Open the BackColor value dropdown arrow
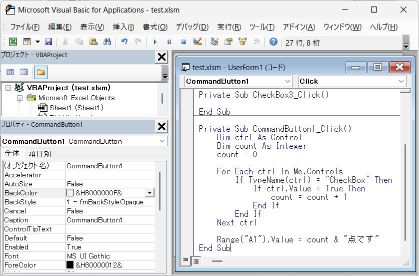The height and width of the screenshot is (276, 419). point(149,193)
